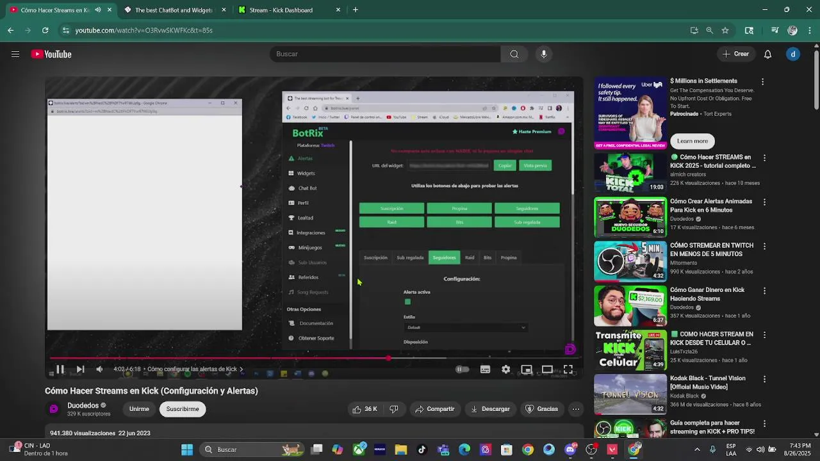This screenshot has width=820, height=461.
Task: Play the Kodak Black Tunnel Vision thumbnail
Action: pos(630,394)
